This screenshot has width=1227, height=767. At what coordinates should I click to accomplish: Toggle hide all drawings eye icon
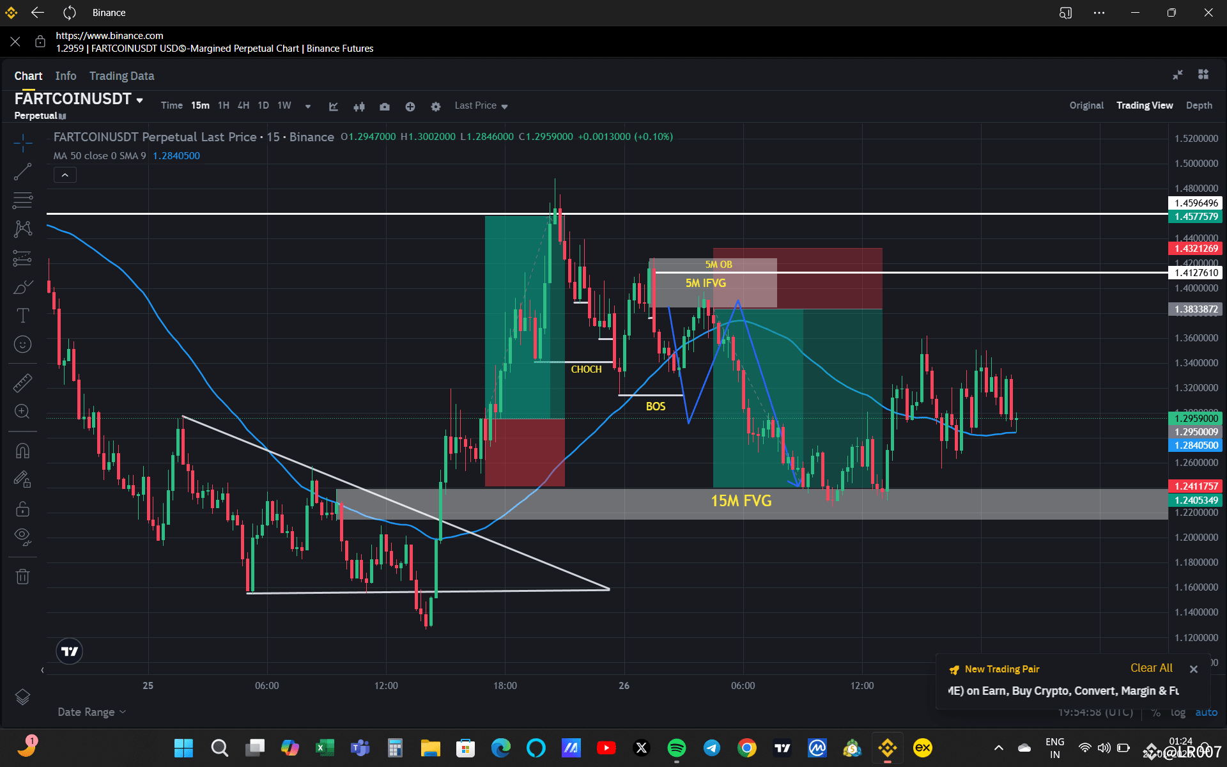[23, 537]
